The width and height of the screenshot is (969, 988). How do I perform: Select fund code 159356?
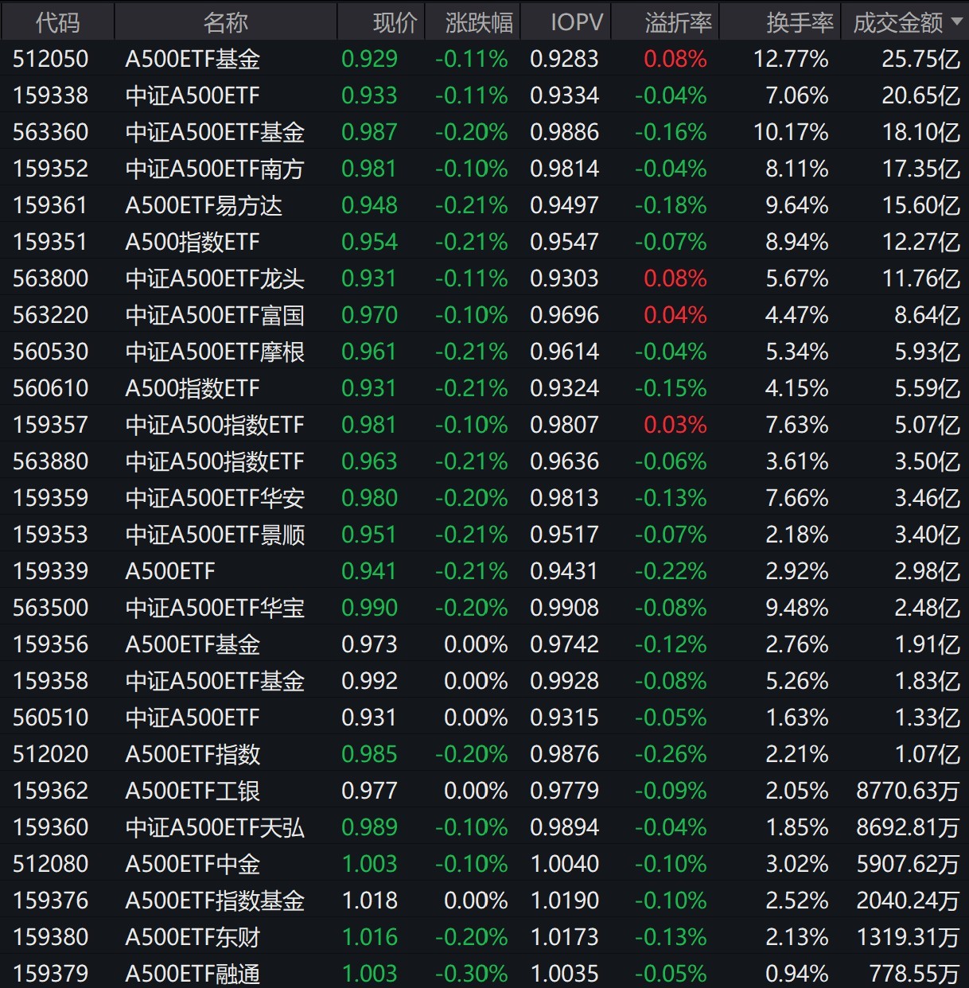coord(51,644)
